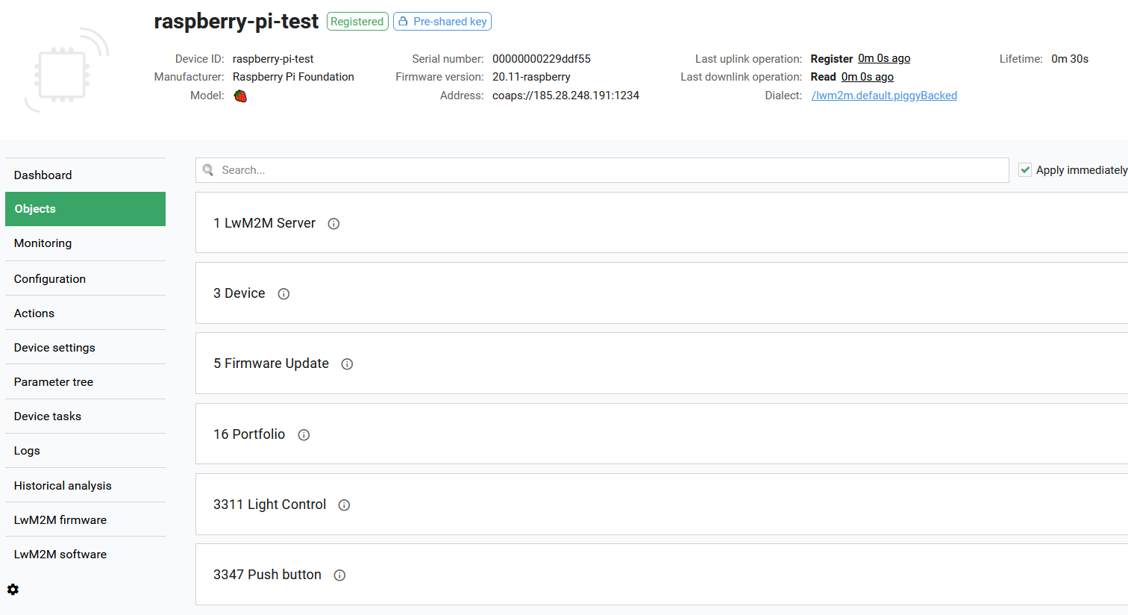Click the lifetime value 0m 30s

pyautogui.click(x=1070, y=59)
